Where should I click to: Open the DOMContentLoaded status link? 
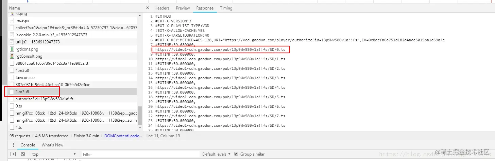pos(123,136)
